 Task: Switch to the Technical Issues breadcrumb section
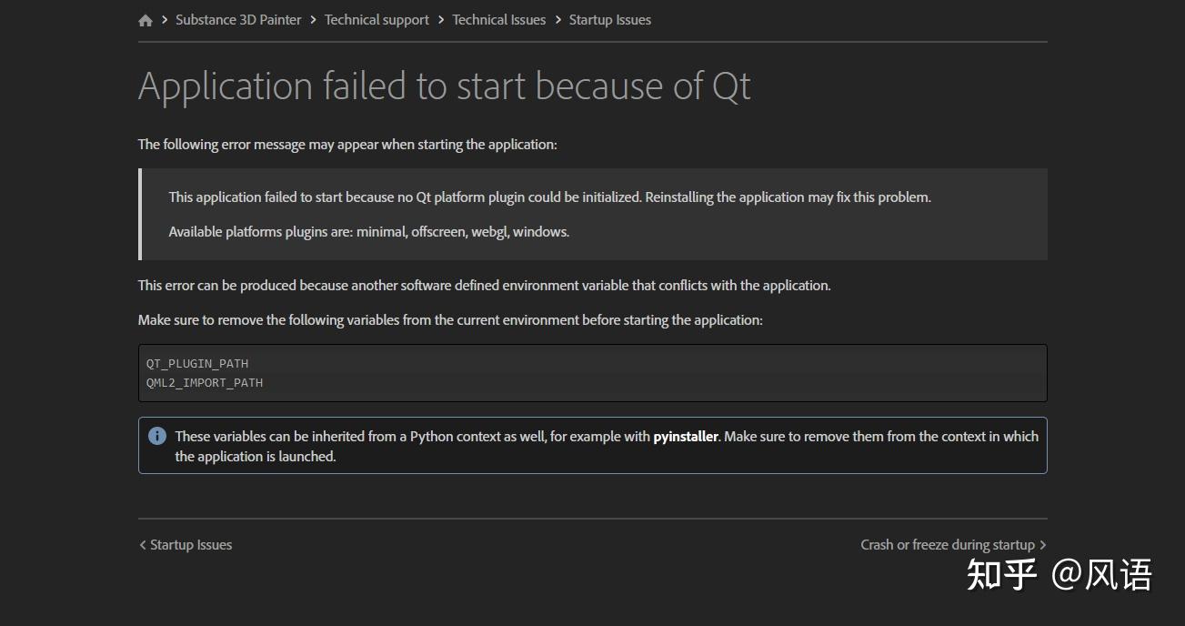(498, 19)
